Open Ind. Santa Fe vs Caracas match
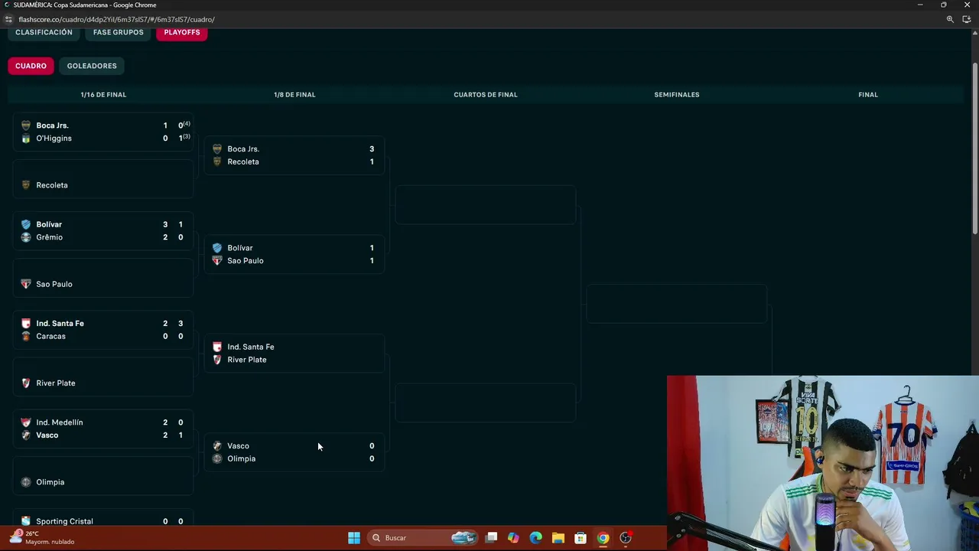This screenshot has height=551, width=979. tap(103, 330)
